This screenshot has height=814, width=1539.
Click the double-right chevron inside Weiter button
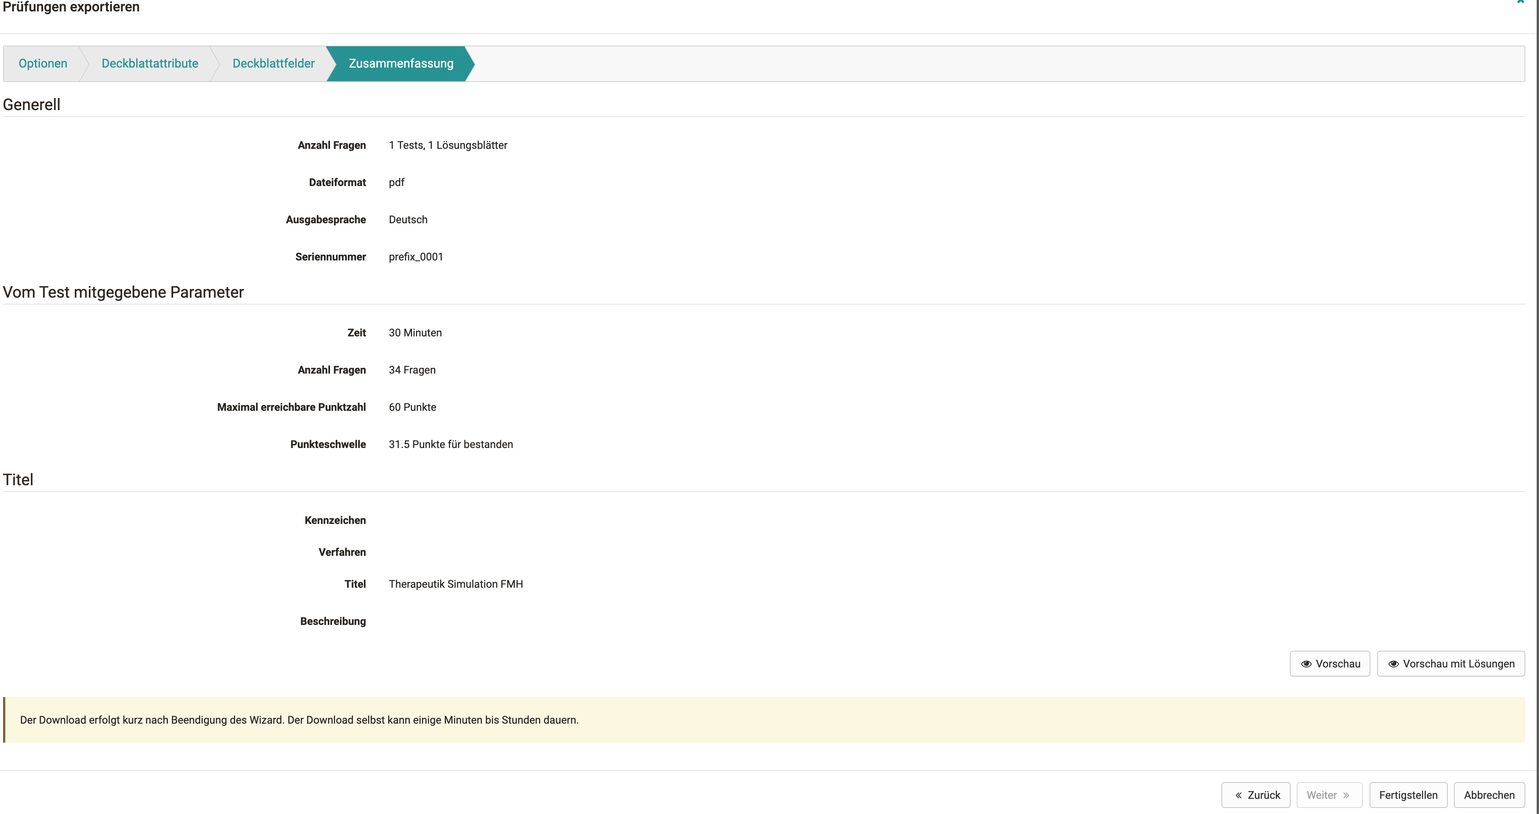1346,795
